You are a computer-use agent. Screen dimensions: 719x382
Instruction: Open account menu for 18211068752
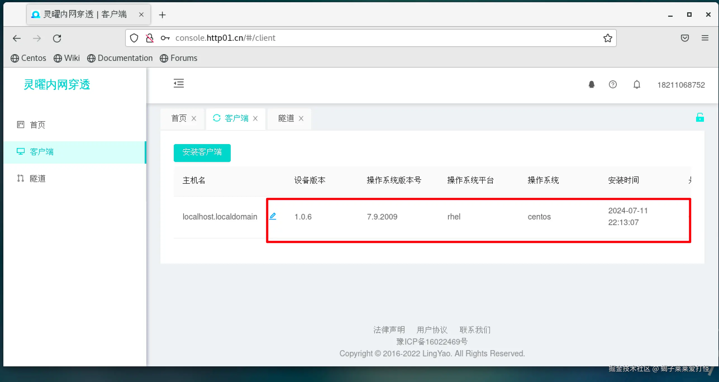681,85
